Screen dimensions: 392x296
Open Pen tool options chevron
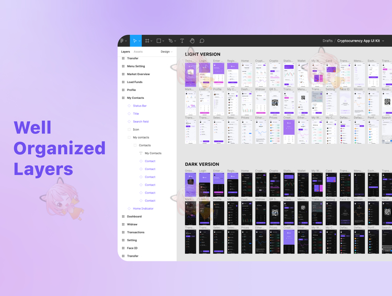[x=175, y=41]
